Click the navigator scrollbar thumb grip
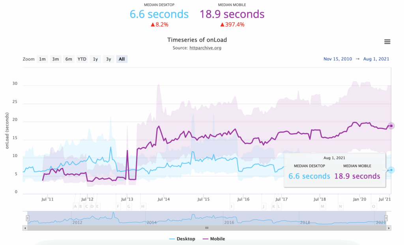The width and height of the screenshot is (404, 245). click(x=207, y=228)
